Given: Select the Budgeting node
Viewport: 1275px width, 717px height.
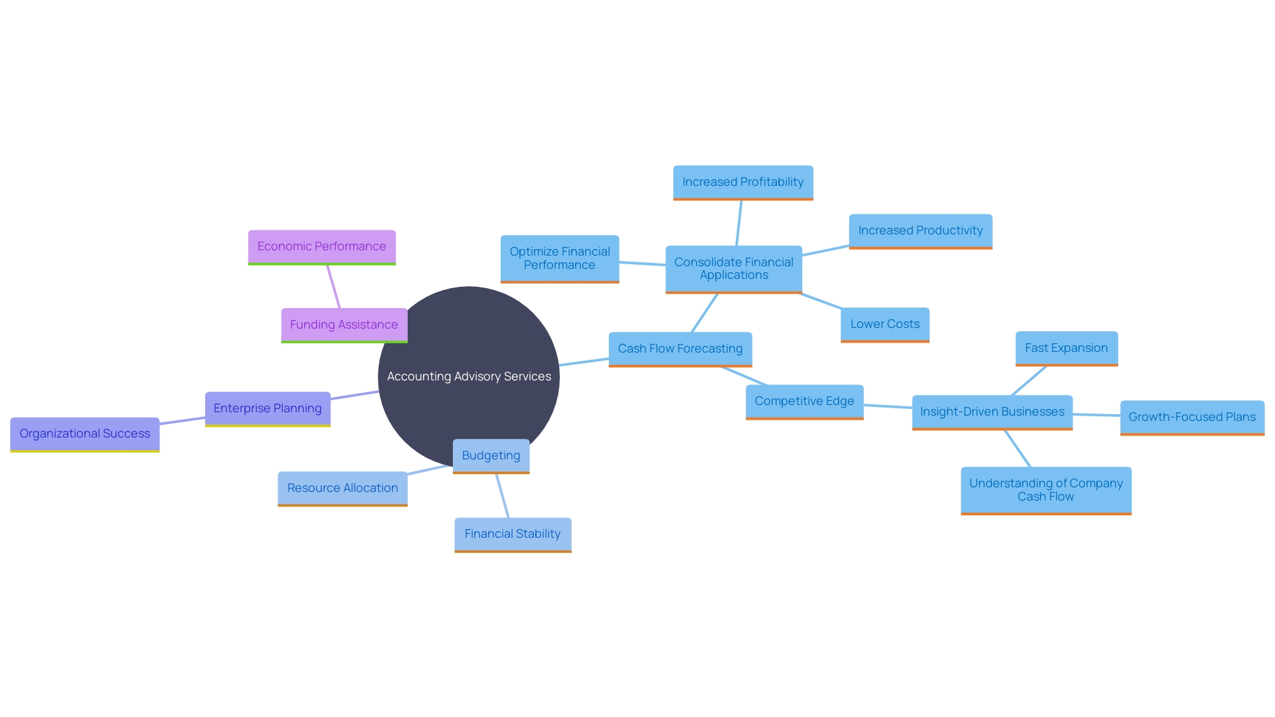Looking at the screenshot, I should 489,454.
